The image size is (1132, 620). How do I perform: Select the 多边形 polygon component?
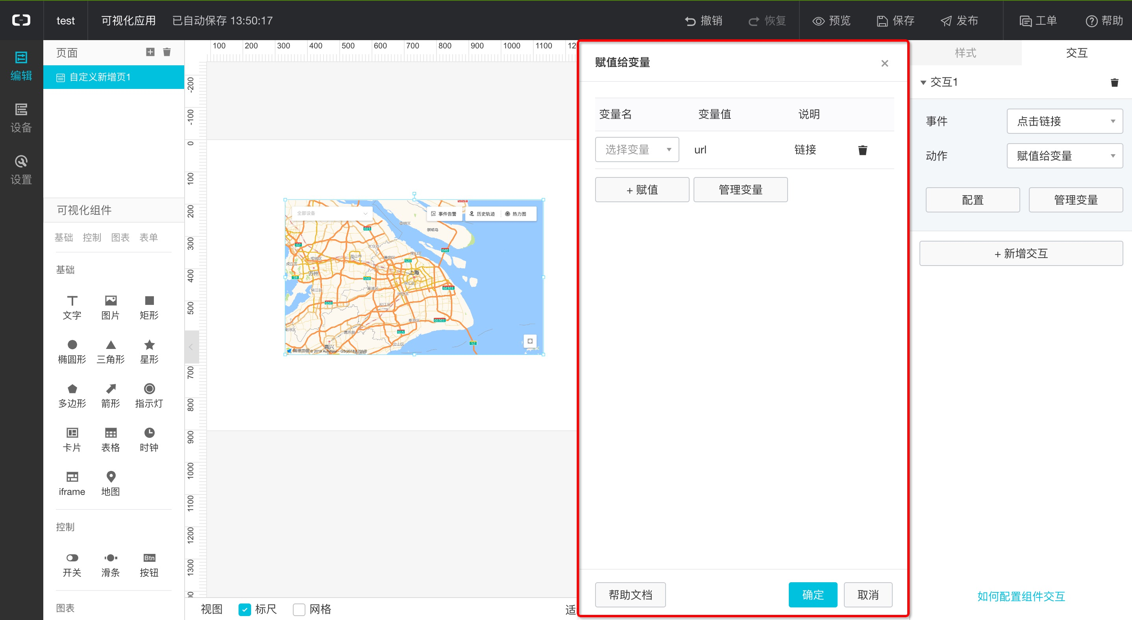72,396
